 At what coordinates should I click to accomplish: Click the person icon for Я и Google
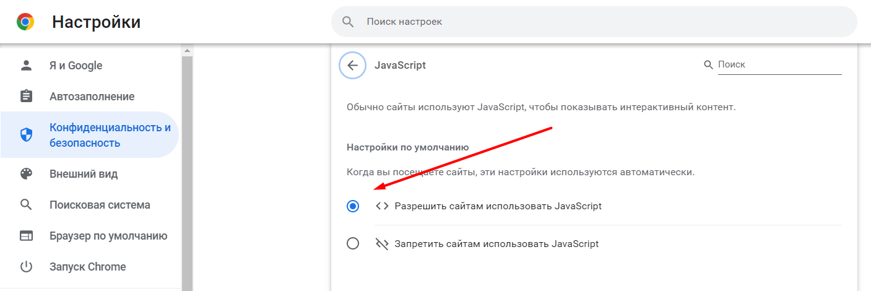(x=26, y=66)
